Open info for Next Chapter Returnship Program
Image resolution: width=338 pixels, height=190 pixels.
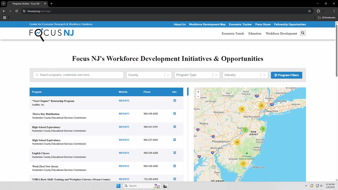pyautogui.click(x=175, y=100)
